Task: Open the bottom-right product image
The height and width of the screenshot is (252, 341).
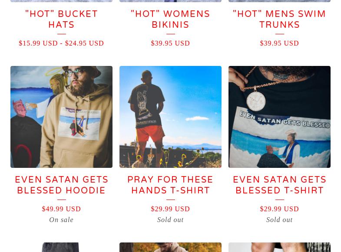Action: tap(279, 247)
